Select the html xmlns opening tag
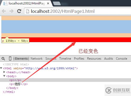 point(40,68)
